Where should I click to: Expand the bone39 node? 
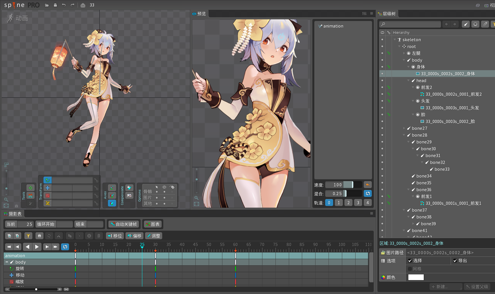click(413, 224)
